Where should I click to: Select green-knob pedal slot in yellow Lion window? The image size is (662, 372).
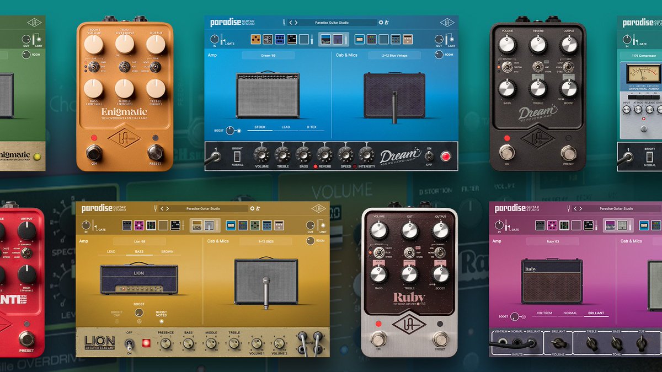(254, 225)
